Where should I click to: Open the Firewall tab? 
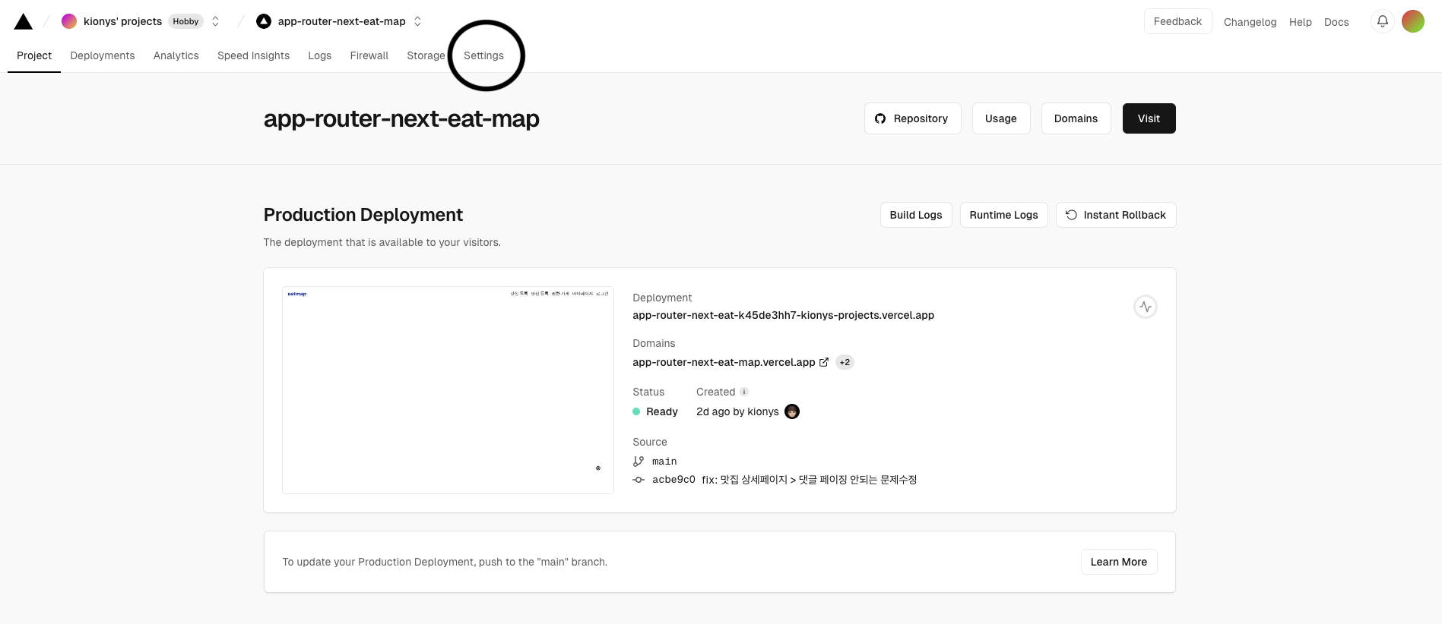[x=369, y=55]
